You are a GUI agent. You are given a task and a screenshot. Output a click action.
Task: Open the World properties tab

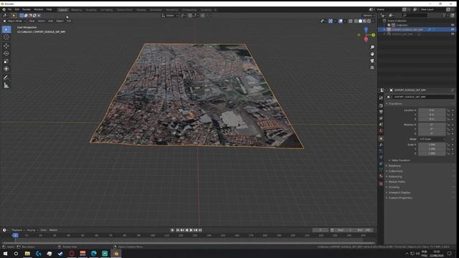click(381, 131)
